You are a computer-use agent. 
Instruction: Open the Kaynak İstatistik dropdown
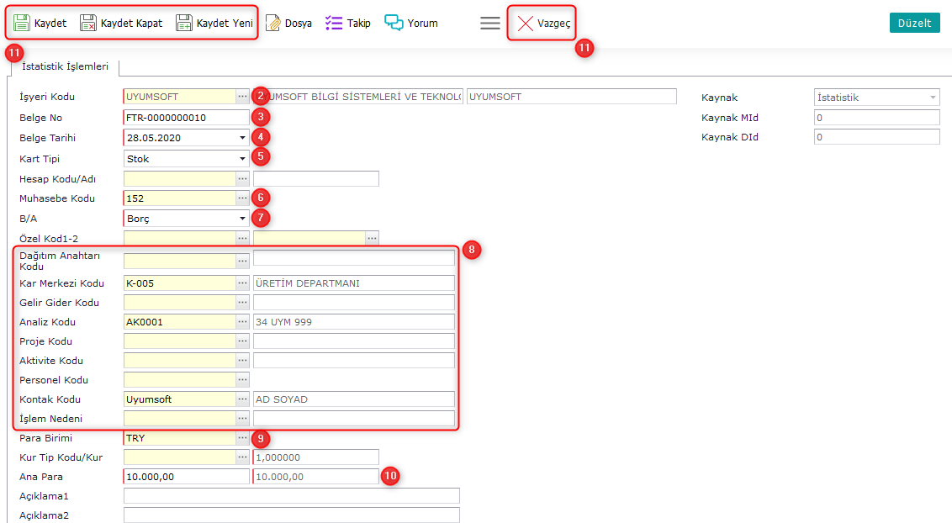pos(933,98)
